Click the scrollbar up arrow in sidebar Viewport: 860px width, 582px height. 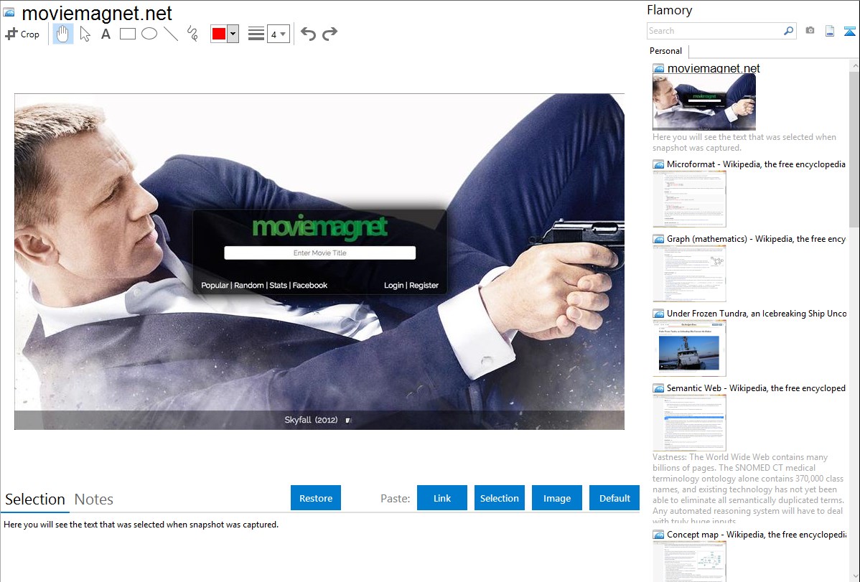854,65
